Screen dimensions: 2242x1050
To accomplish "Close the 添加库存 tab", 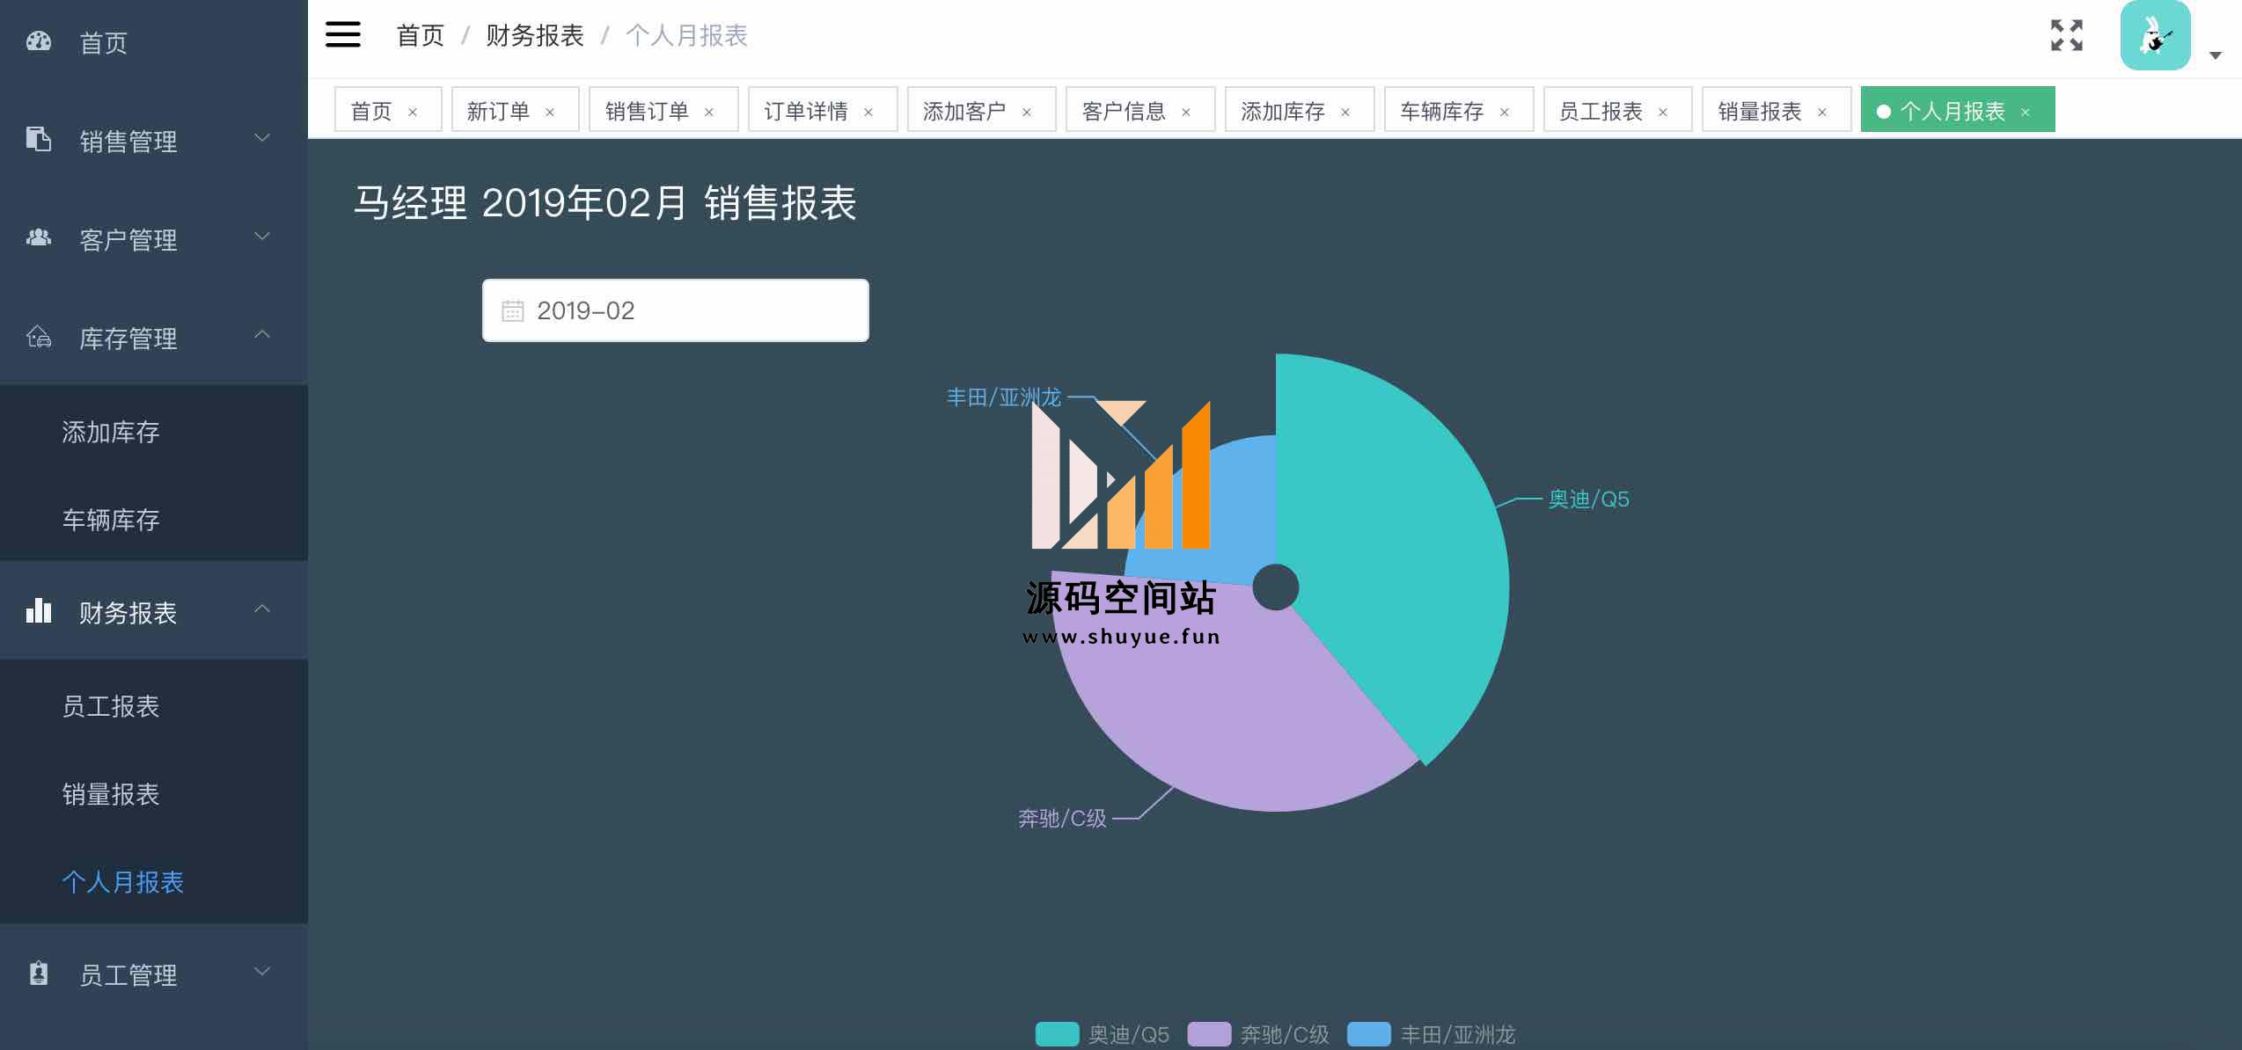I will coord(1345,113).
